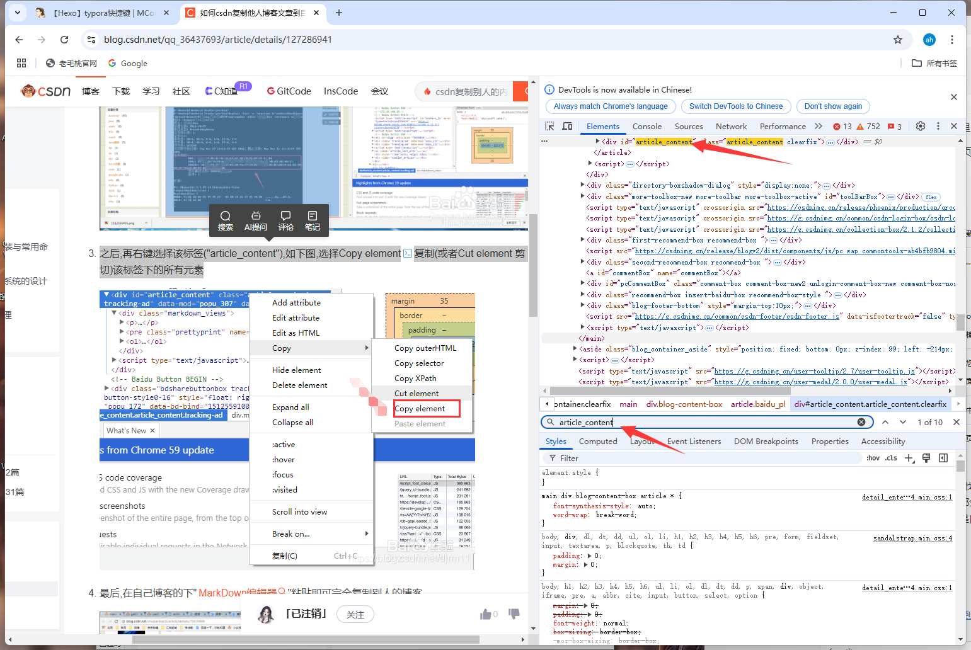Toggle the flex badge on toolBarBox div
This screenshot has height=650, width=971.
931,197
